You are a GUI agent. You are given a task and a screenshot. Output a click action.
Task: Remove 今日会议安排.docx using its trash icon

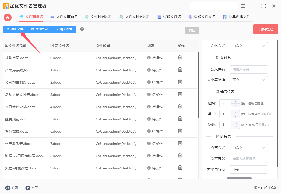coord(180,107)
